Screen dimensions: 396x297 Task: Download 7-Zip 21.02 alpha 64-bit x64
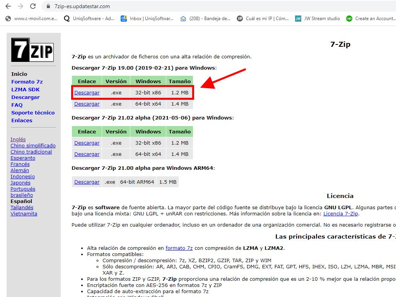pyautogui.click(x=87, y=154)
